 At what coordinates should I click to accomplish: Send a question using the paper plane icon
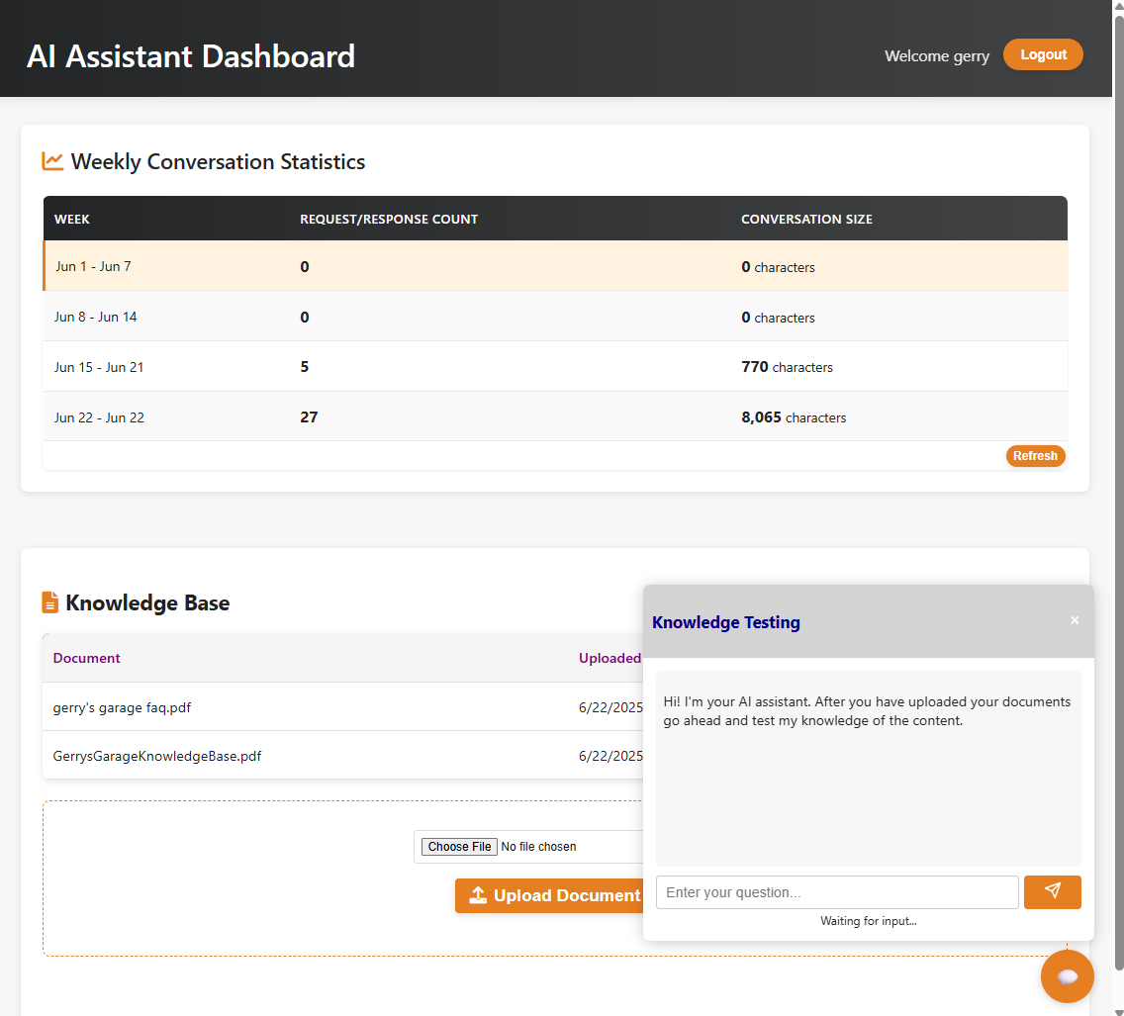coord(1052,891)
